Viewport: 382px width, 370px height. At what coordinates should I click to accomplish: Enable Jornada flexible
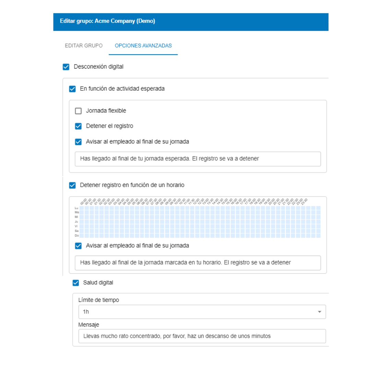tap(78, 110)
